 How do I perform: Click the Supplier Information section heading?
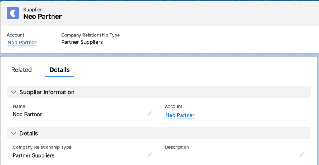point(47,92)
